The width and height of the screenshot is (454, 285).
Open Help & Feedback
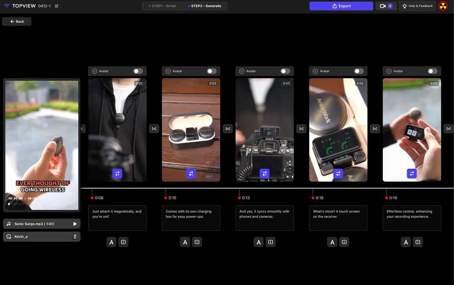pyautogui.click(x=417, y=5)
